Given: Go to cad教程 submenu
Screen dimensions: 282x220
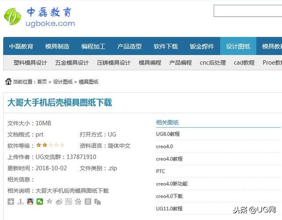Looking at the screenshot, I should (244, 62).
